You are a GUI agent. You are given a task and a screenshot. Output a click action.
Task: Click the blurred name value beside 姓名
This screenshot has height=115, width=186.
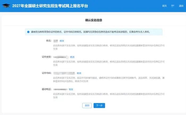tap(56, 41)
